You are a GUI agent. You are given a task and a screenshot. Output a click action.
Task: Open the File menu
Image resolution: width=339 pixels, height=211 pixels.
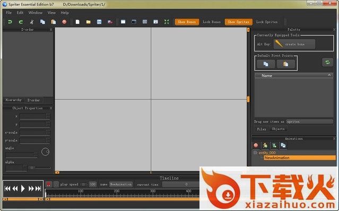click(9, 13)
